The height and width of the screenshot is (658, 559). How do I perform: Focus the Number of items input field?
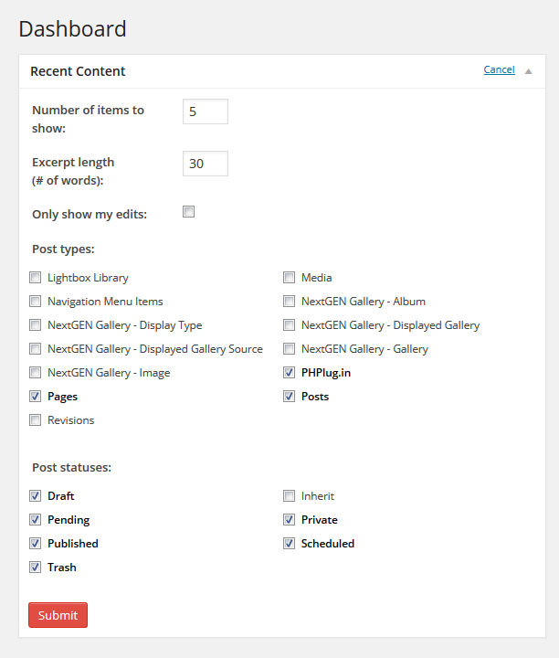pyautogui.click(x=205, y=111)
